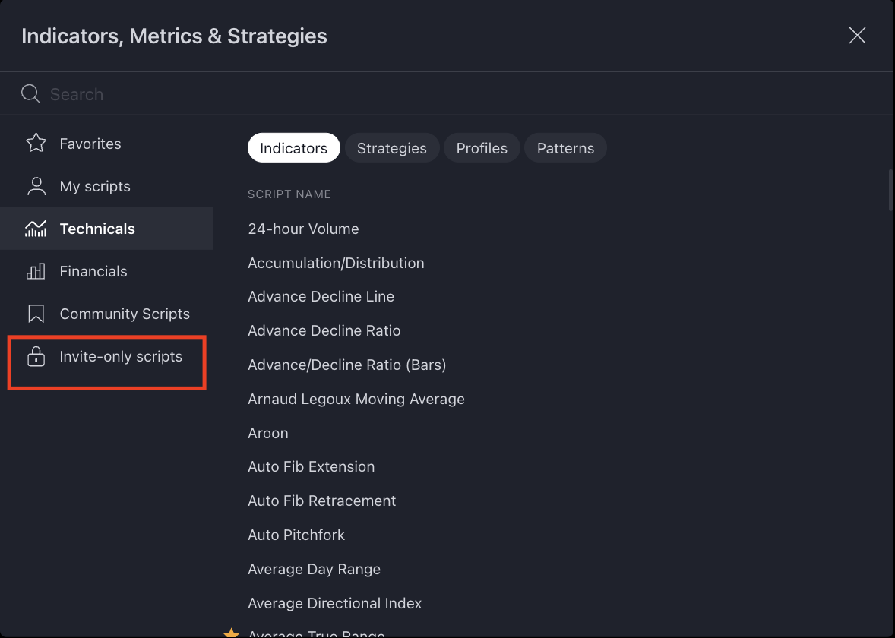Image resolution: width=895 pixels, height=638 pixels.
Task: Select the Indicators filter pill
Action: pyautogui.click(x=293, y=147)
